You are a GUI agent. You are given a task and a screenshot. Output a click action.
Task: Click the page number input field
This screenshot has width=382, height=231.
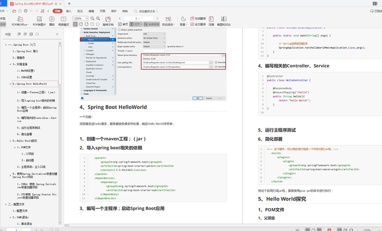click(x=138, y=19)
